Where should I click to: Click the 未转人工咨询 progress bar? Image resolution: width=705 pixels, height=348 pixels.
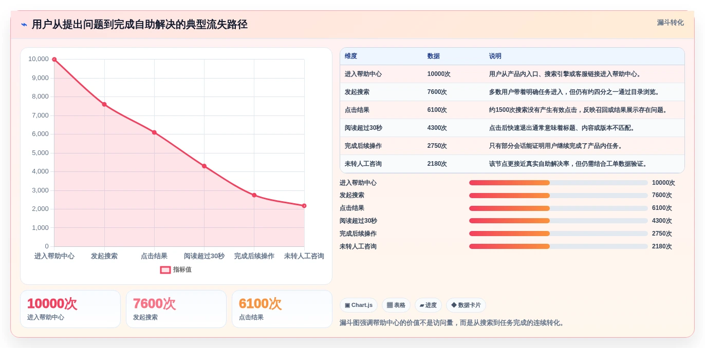(x=558, y=246)
